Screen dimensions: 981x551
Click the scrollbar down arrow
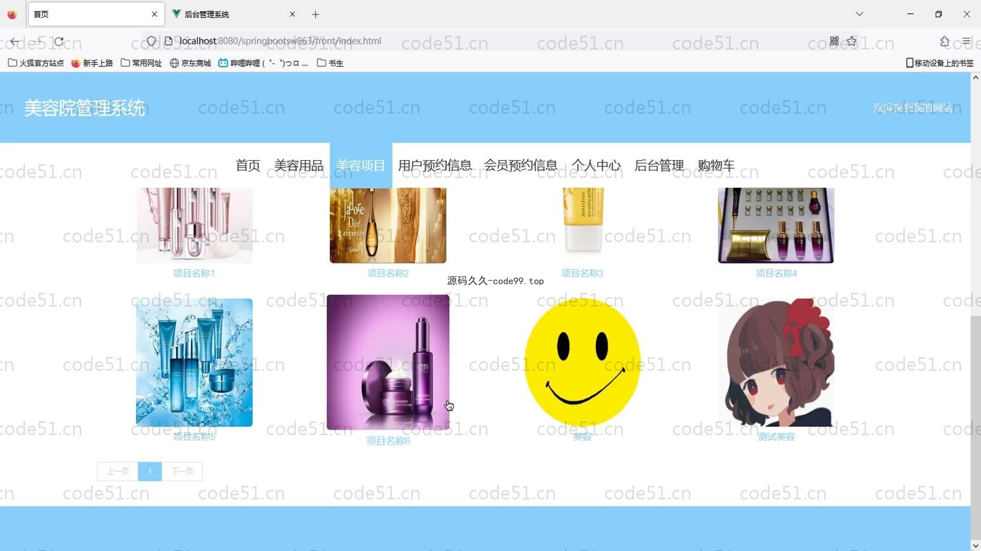(975, 545)
